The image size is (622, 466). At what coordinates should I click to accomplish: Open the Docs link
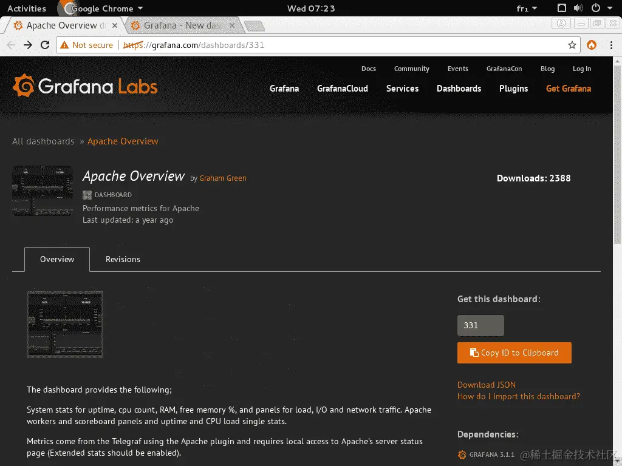tap(369, 69)
